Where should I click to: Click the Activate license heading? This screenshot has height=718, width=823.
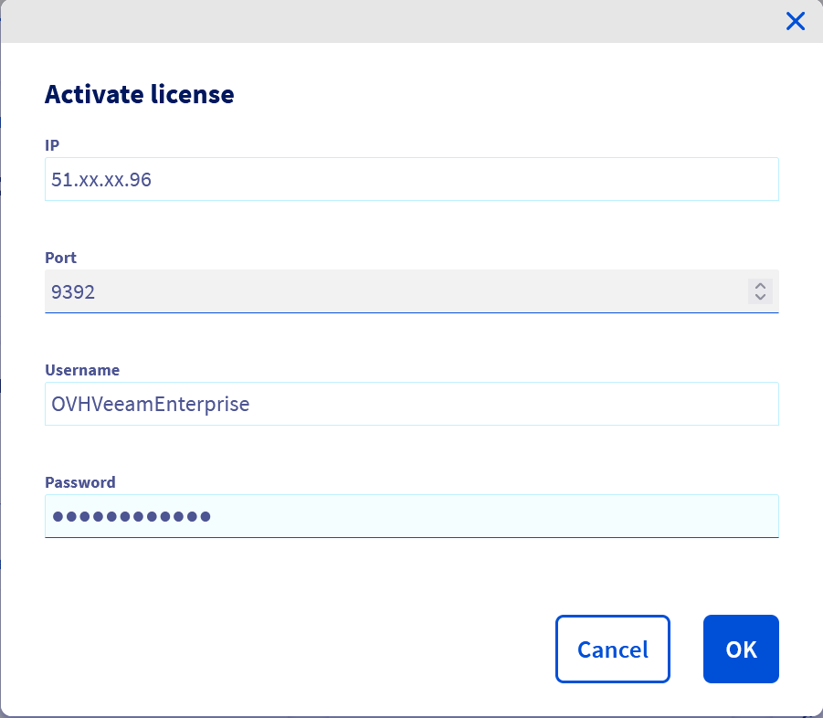pyautogui.click(x=139, y=94)
